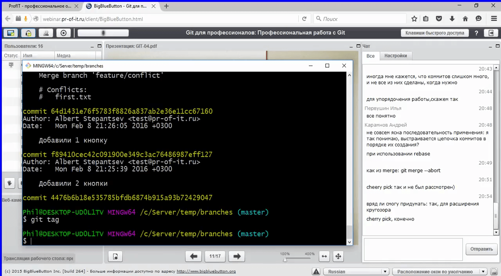501x276 pixels.
Task: Click the raise hand icon in users panel
Action: (10, 183)
